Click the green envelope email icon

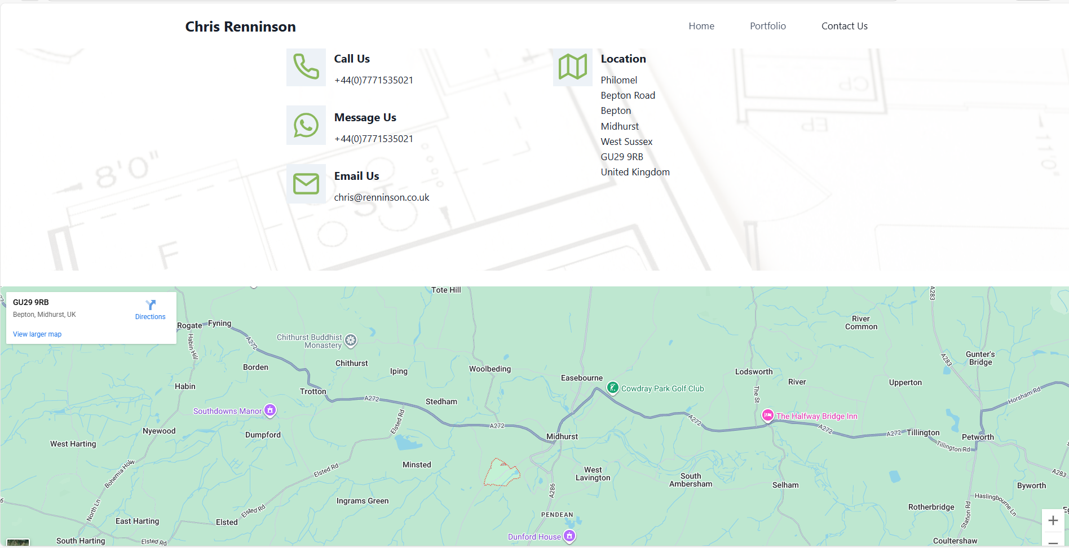(306, 184)
